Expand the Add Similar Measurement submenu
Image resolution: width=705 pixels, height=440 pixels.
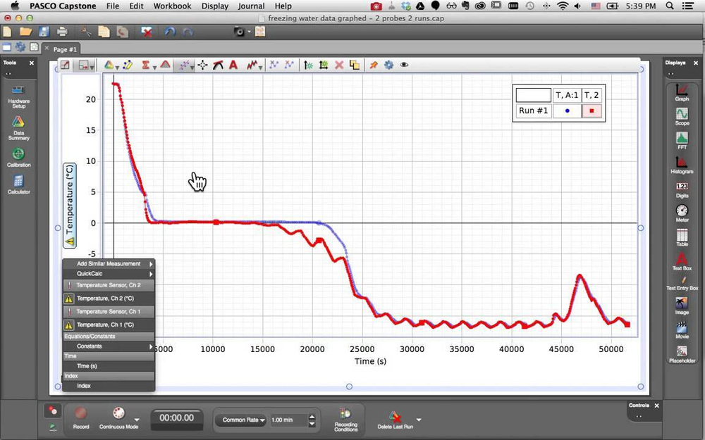coord(109,264)
